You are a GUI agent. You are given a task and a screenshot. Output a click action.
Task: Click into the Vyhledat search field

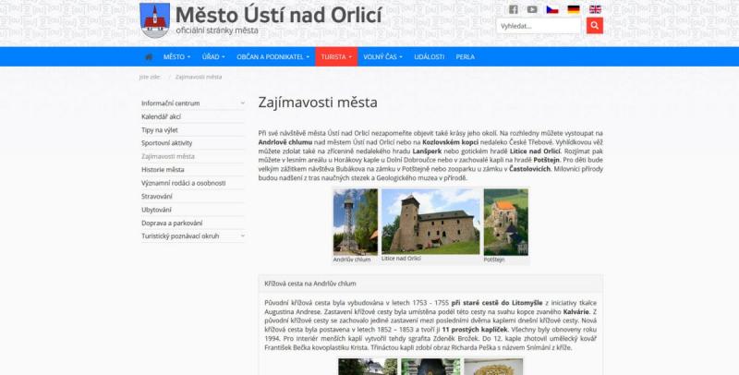tap(539, 26)
